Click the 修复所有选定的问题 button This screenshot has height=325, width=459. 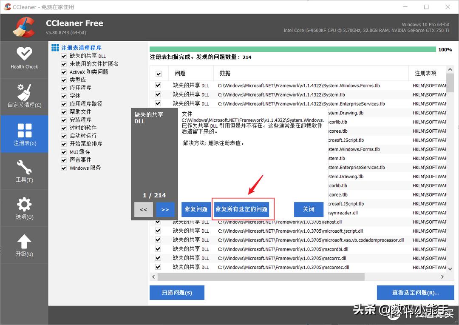(x=243, y=209)
